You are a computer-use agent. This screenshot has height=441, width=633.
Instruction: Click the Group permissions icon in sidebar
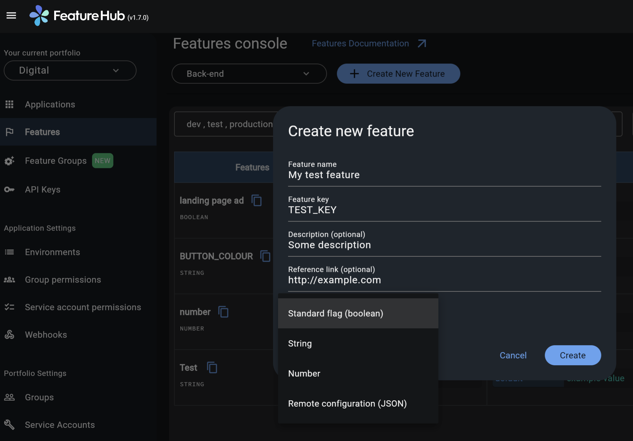(x=10, y=280)
